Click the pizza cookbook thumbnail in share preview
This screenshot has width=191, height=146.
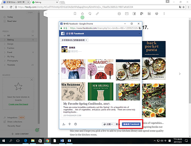click(74, 69)
